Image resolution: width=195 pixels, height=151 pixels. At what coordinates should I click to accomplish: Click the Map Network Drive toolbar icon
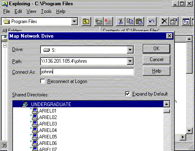click(99, 21)
